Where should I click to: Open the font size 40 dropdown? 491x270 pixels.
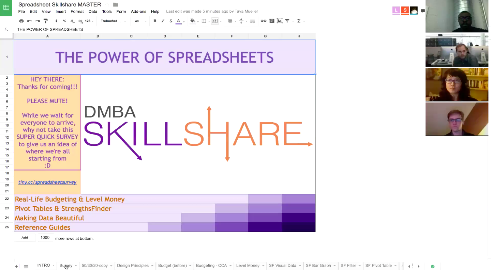click(x=140, y=21)
